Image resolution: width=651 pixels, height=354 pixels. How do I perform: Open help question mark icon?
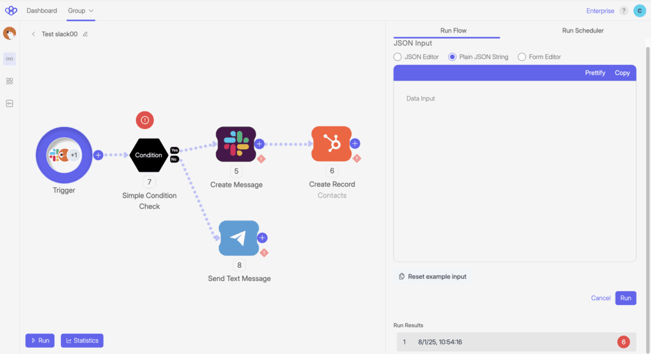tap(624, 11)
